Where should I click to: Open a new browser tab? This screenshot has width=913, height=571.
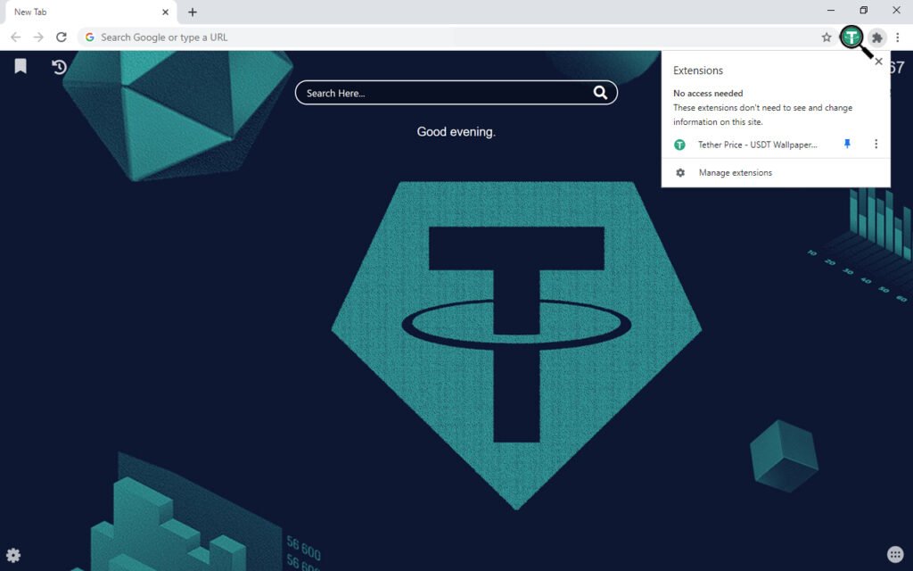[193, 12]
